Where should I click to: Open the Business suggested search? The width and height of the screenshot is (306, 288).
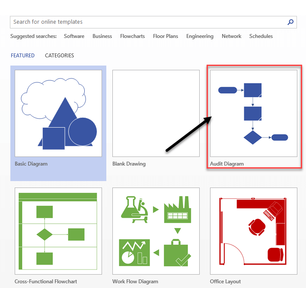coord(102,36)
